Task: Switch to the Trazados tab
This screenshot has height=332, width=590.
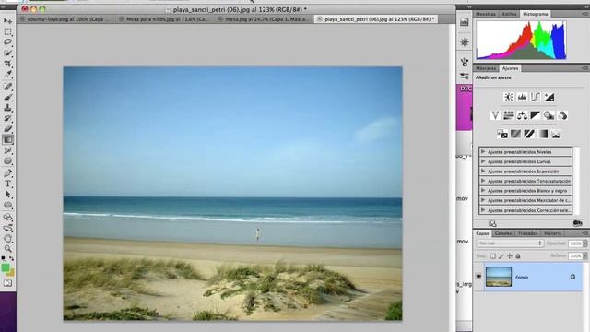Action: click(528, 233)
